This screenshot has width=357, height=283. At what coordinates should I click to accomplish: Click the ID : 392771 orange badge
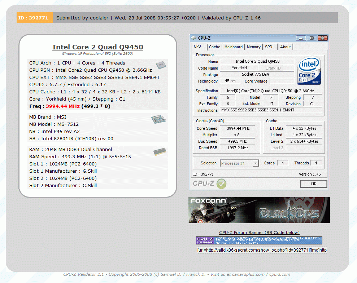[x=35, y=18]
